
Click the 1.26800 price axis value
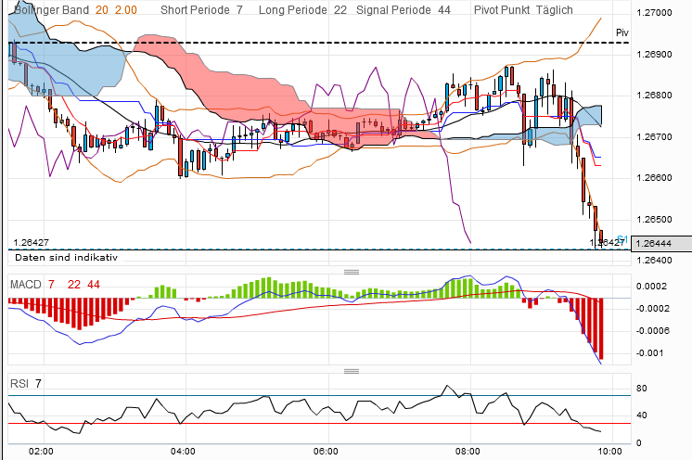pyautogui.click(x=654, y=96)
